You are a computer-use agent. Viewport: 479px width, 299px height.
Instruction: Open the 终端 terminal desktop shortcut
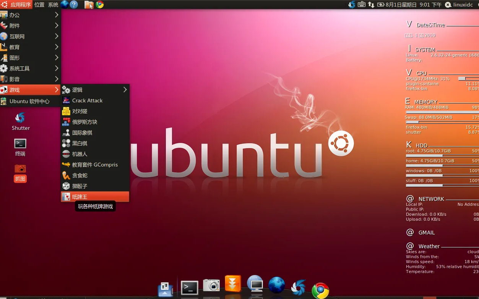(x=20, y=147)
